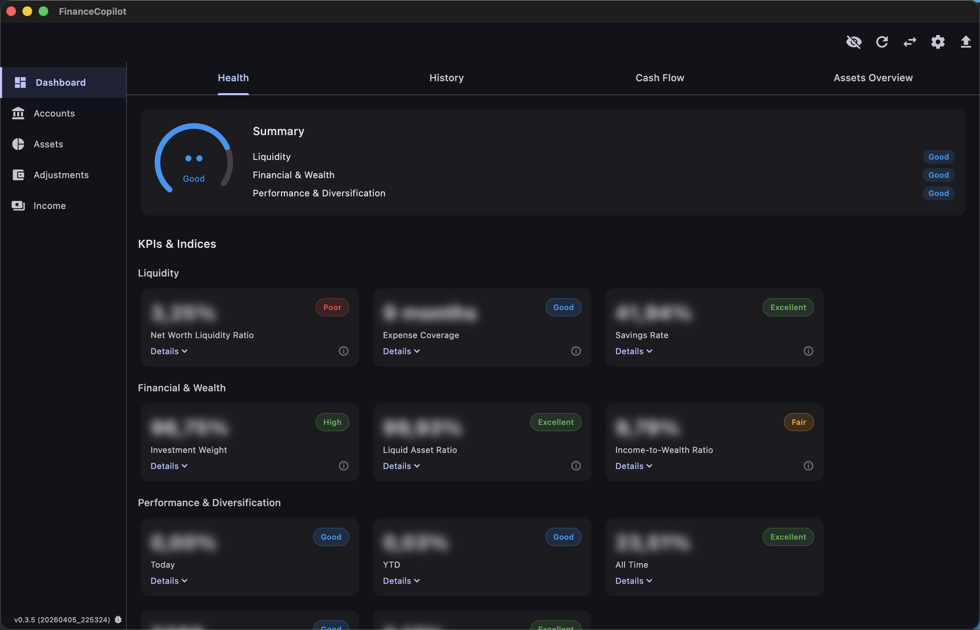Open Assets from the sidebar

(48, 144)
